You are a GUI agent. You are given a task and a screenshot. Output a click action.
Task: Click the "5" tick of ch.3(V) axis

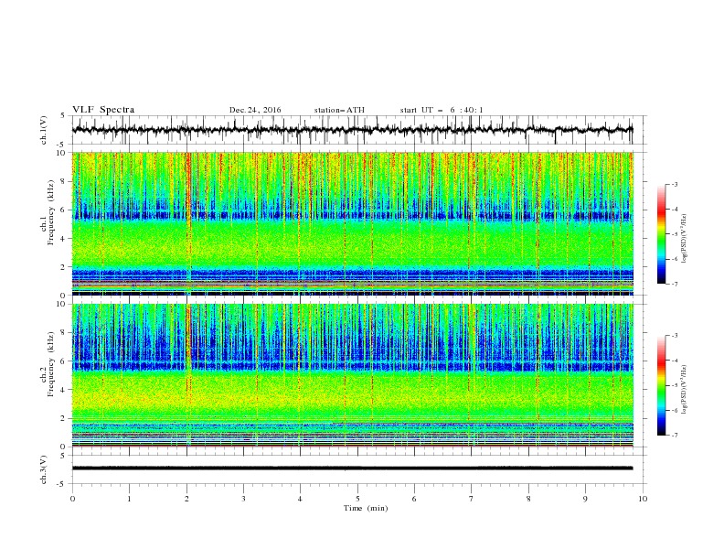point(64,456)
